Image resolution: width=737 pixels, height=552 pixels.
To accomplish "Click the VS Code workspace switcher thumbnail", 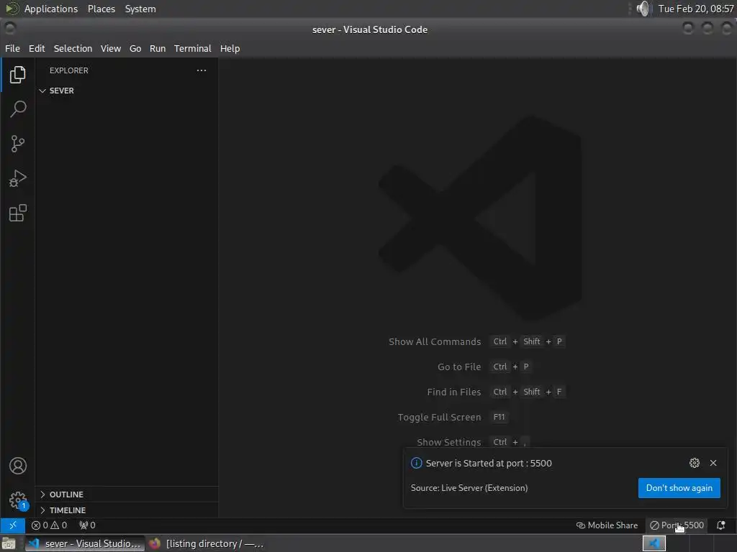I will (x=654, y=543).
